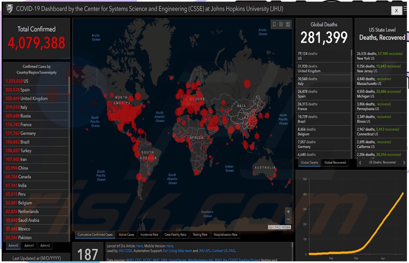Select New Jersey US deaths row
This screenshot has width=409, height=263.
point(381,68)
